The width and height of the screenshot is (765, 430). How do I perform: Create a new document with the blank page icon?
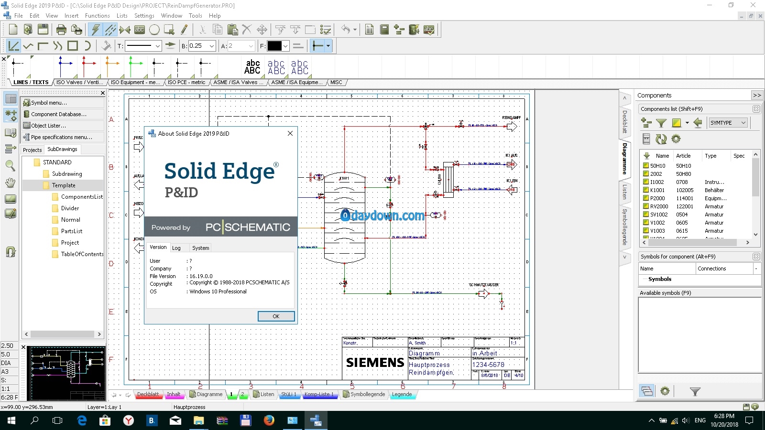pyautogui.click(x=13, y=30)
